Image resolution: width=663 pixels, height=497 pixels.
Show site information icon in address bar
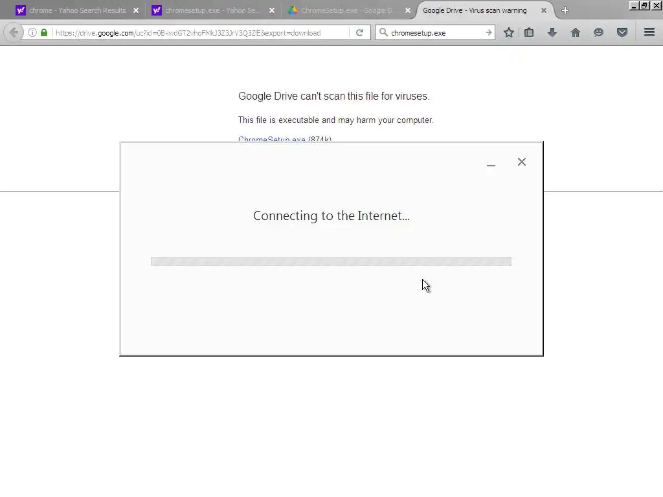pyautogui.click(x=32, y=32)
